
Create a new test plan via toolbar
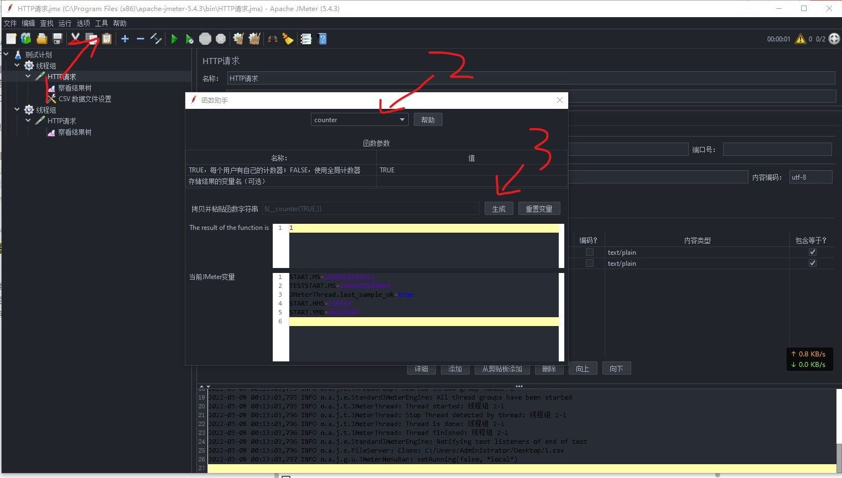click(11, 39)
